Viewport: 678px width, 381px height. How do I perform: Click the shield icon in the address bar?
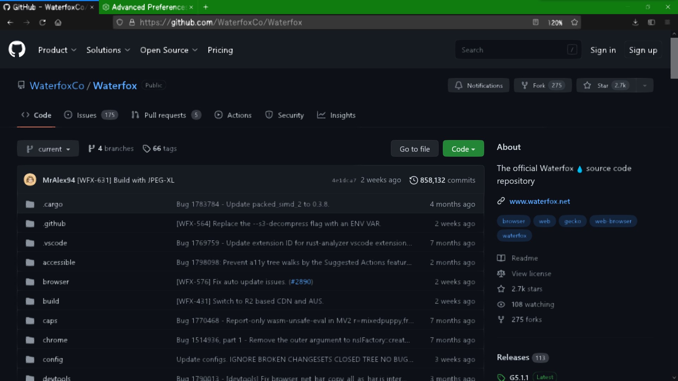click(120, 22)
